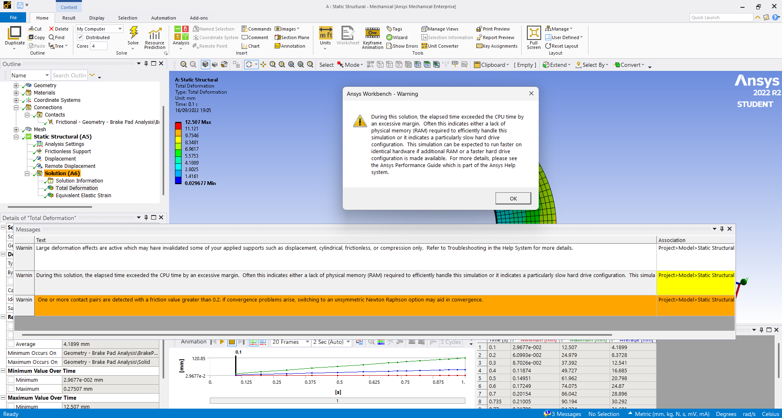Expand the Geometry tree node

[16, 86]
